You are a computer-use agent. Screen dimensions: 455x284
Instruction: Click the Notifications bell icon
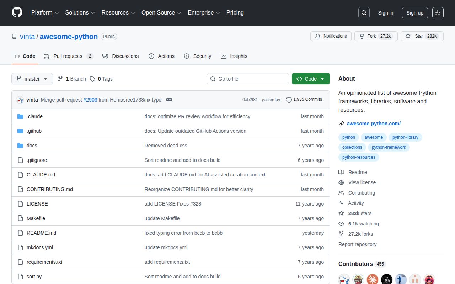pyautogui.click(x=317, y=36)
